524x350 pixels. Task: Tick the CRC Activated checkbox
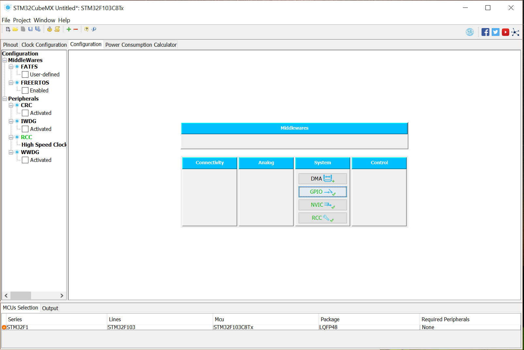click(x=25, y=113)
